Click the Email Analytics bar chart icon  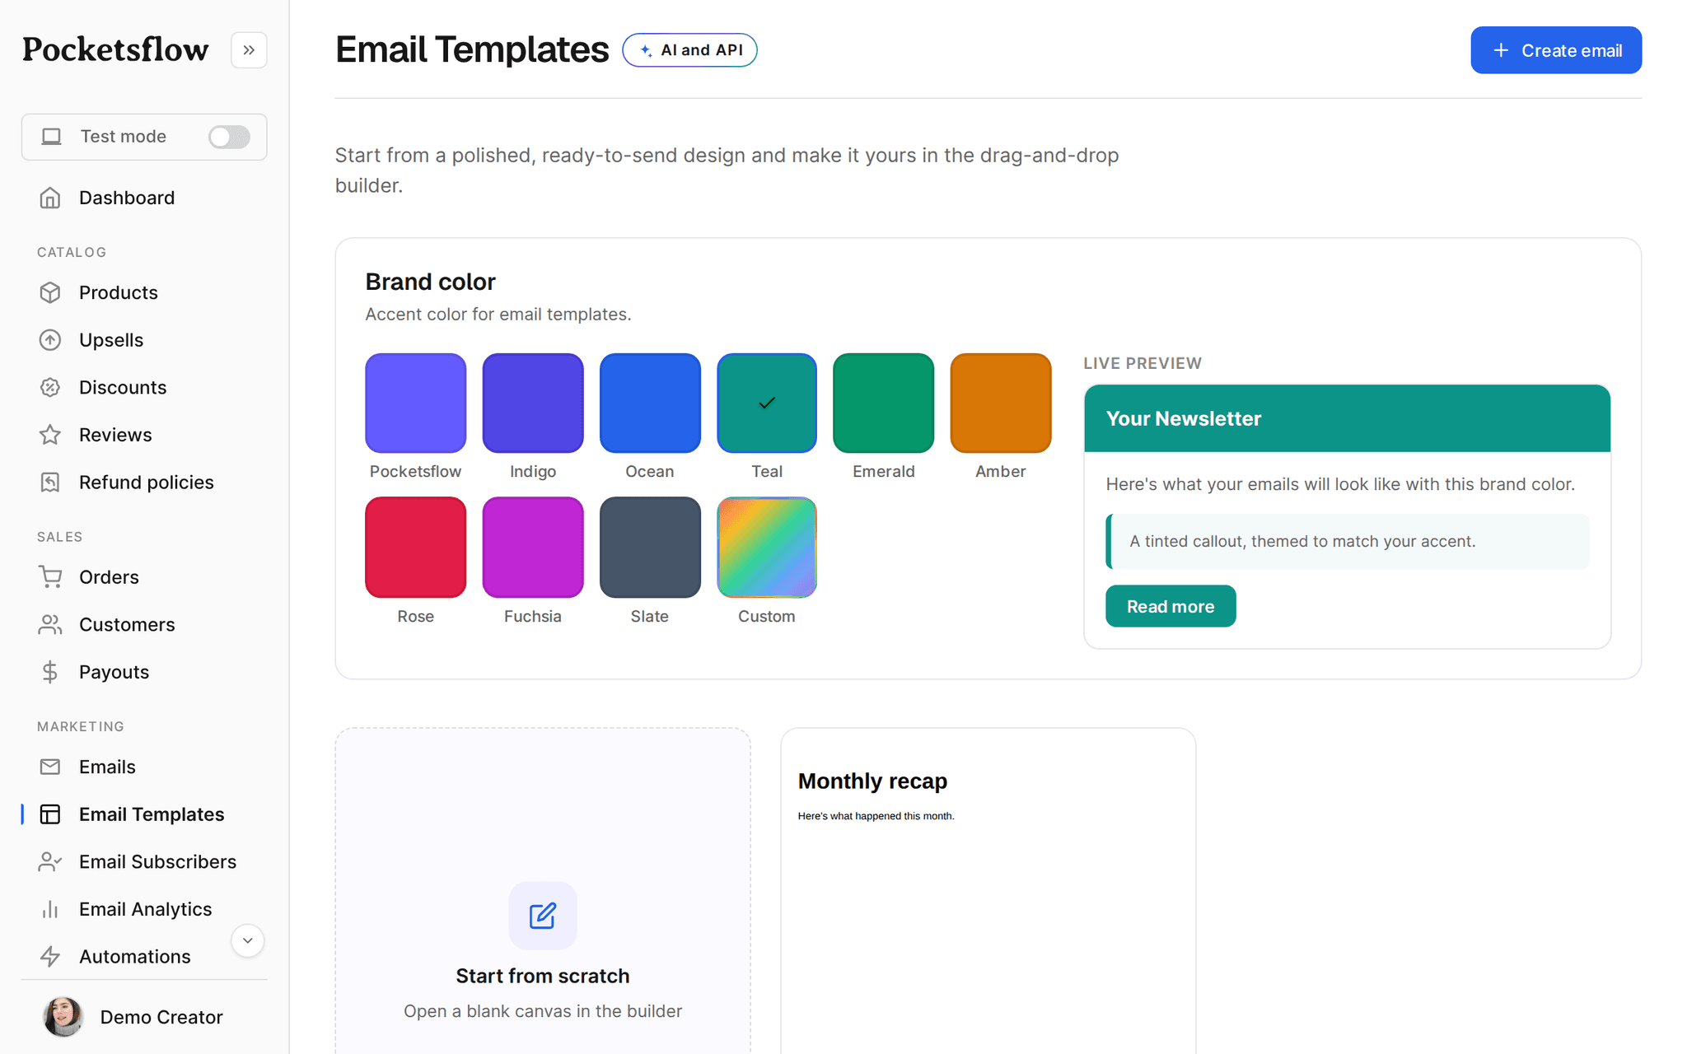[x=50, y=909]
